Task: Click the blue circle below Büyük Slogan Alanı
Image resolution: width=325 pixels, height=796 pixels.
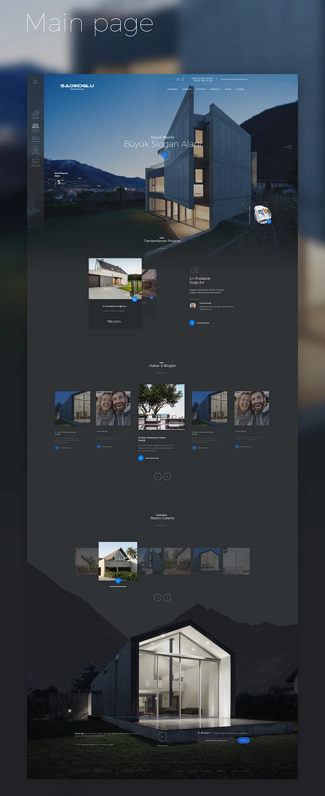Action: pyautogui.click(x=165, y=155)
